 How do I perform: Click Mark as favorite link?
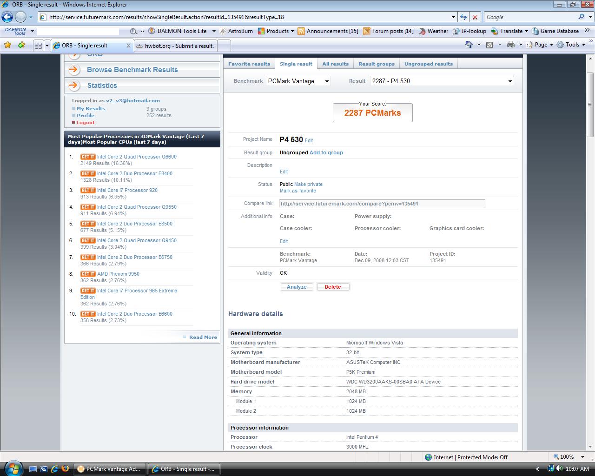tap(298, 191)
